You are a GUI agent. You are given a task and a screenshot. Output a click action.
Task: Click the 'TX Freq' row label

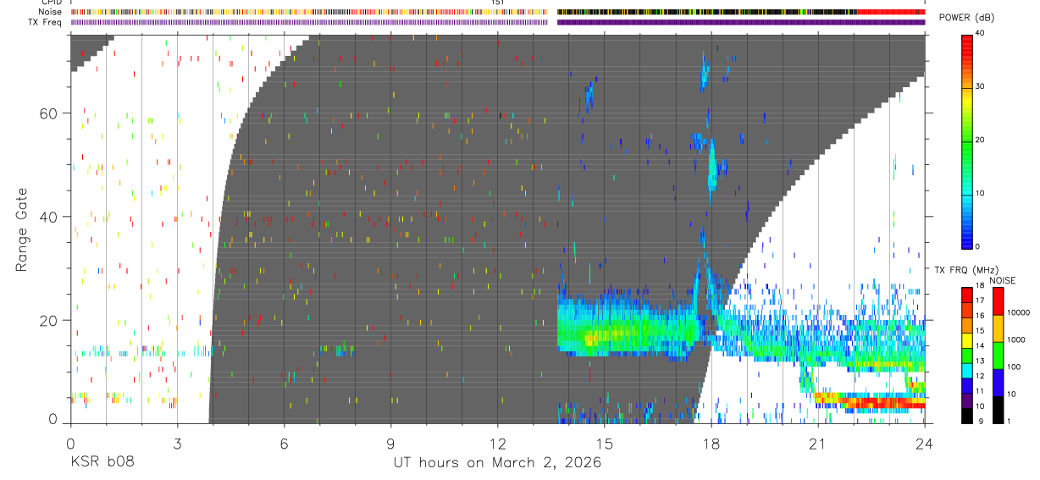pyautogui.click(x=46, y=22)
